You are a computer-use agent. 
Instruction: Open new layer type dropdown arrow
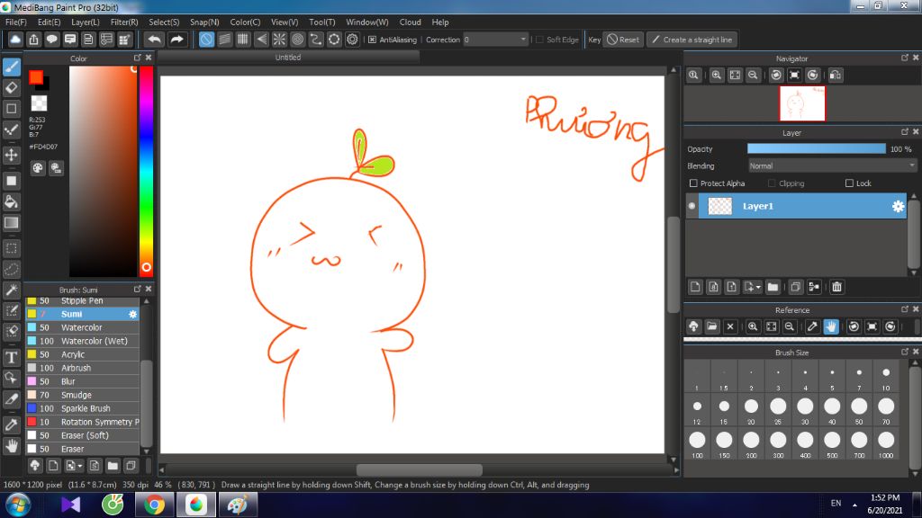(x=758, y=287)
